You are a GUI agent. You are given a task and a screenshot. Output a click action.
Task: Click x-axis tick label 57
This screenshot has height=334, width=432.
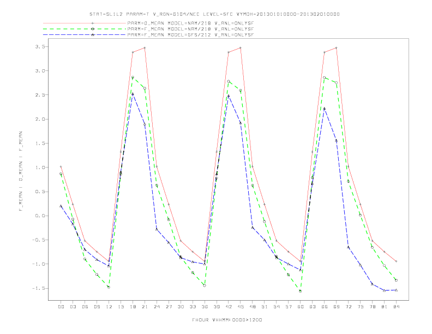pos(289,307)
